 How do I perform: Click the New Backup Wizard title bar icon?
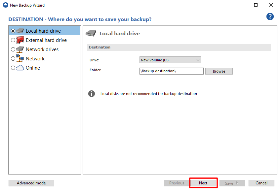coord(5,5)
